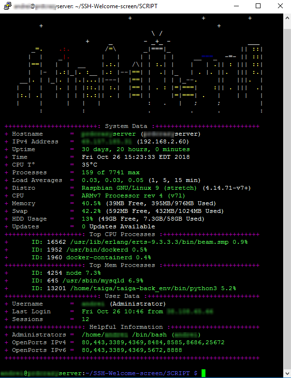Click the prompt path ~/SSH-Welcome-screen/SCRIPT

[x=138, y=373]
